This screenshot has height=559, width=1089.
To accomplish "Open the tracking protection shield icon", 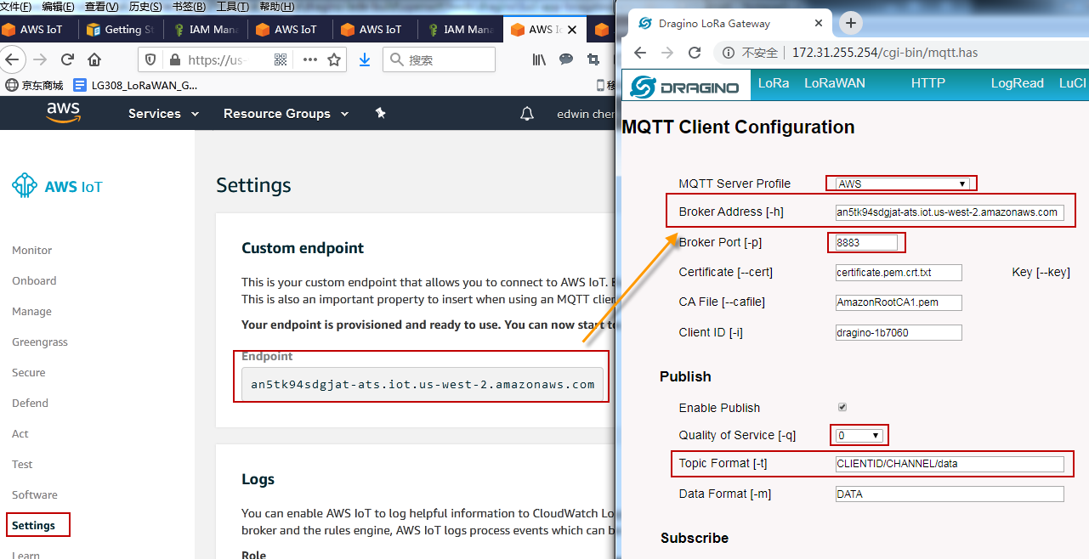I will (150, 59).
